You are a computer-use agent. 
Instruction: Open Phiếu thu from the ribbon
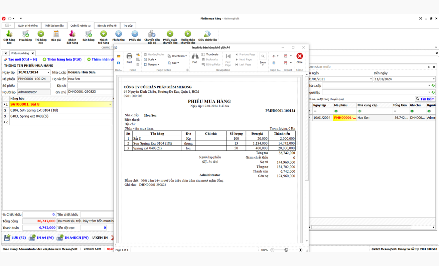118,34
